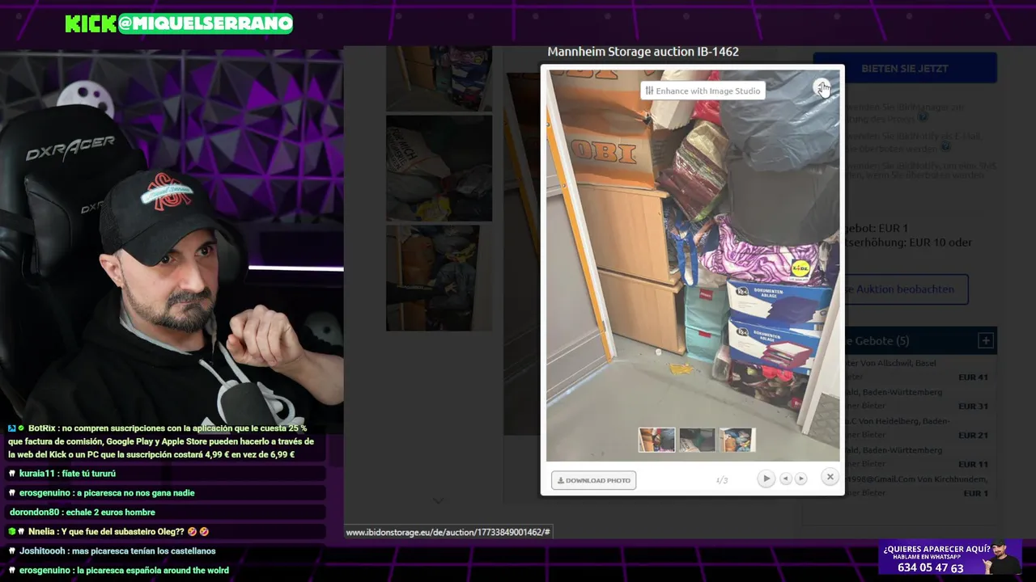Close the photo lightbox with X
Image resolution: width=1036 pixels, height=582 pixels.
(x=830, y=477)
